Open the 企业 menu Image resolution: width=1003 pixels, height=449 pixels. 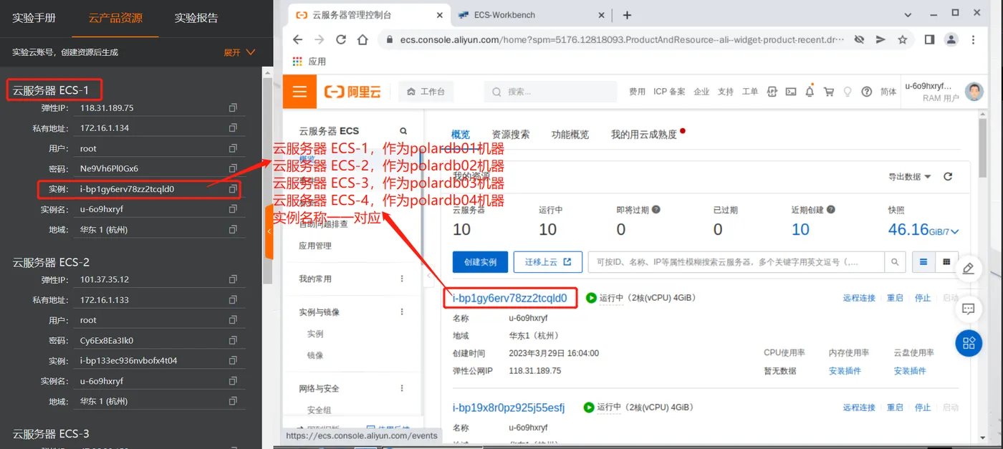click(x=701, y=92)
